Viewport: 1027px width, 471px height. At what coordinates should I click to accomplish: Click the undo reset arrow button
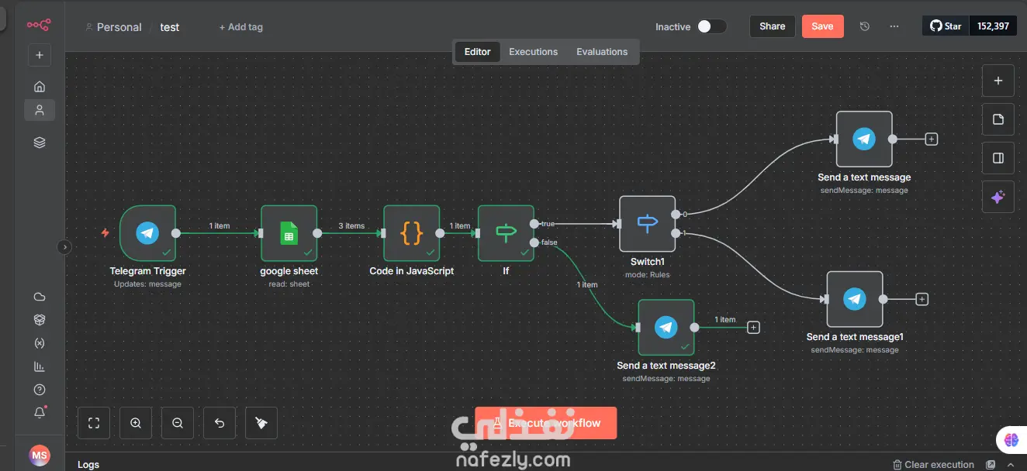tap(220, 423)
